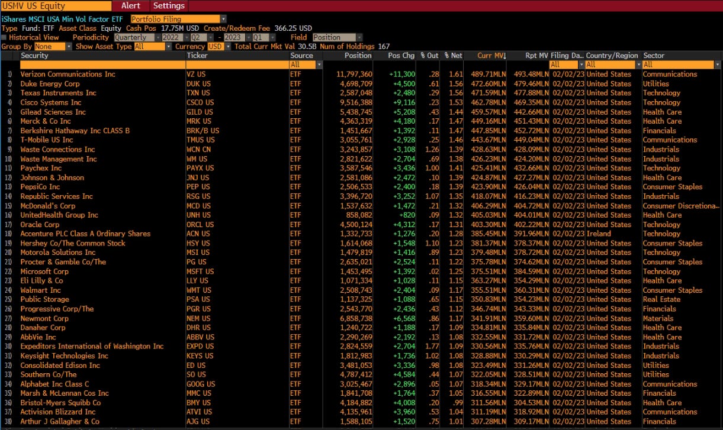The image size is (723, 430).
Task: Open the Alert menu
Action: point(130,5)
